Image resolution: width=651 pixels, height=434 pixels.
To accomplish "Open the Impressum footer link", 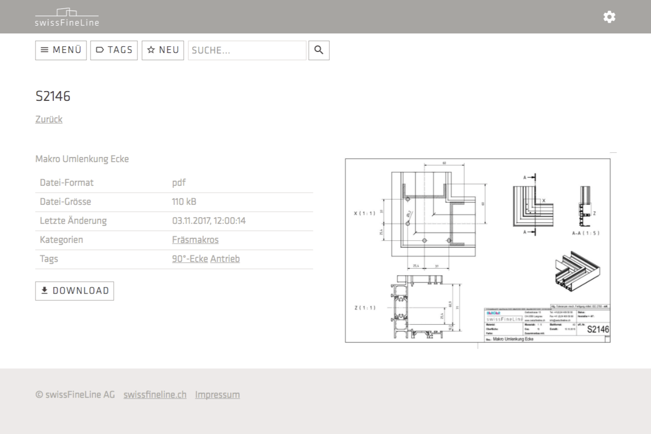I will point(217,395).
